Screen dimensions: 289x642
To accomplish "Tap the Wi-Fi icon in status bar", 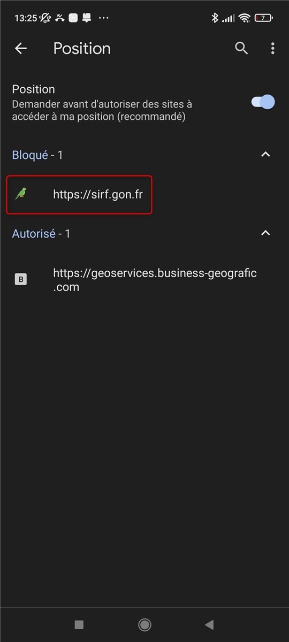I will (x=245, y=18).
